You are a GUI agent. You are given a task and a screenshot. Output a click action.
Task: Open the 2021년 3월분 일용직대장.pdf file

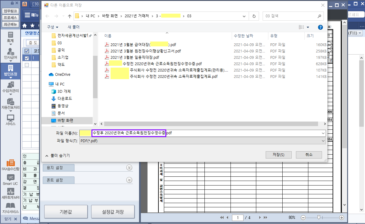(134, 57)
